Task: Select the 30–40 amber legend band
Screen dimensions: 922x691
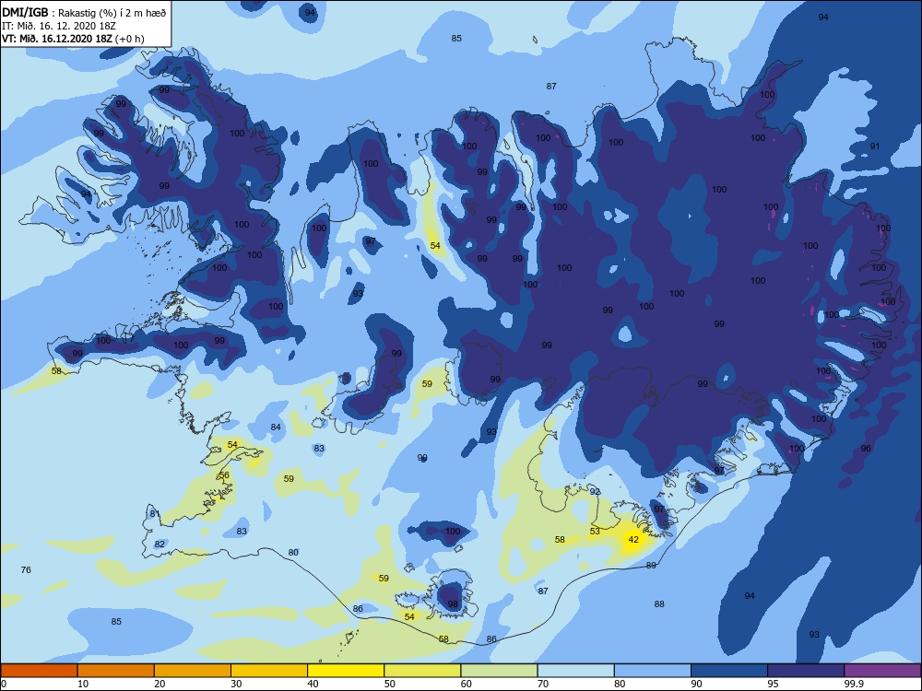Action: (269, 671)
